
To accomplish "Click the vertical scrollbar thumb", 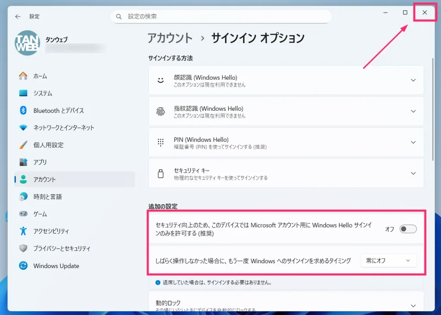I will tap(433, 109).
